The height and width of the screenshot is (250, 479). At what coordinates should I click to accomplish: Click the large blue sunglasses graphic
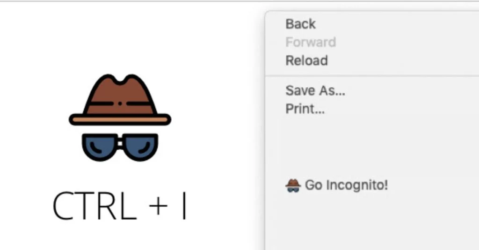tap(120, 147)
